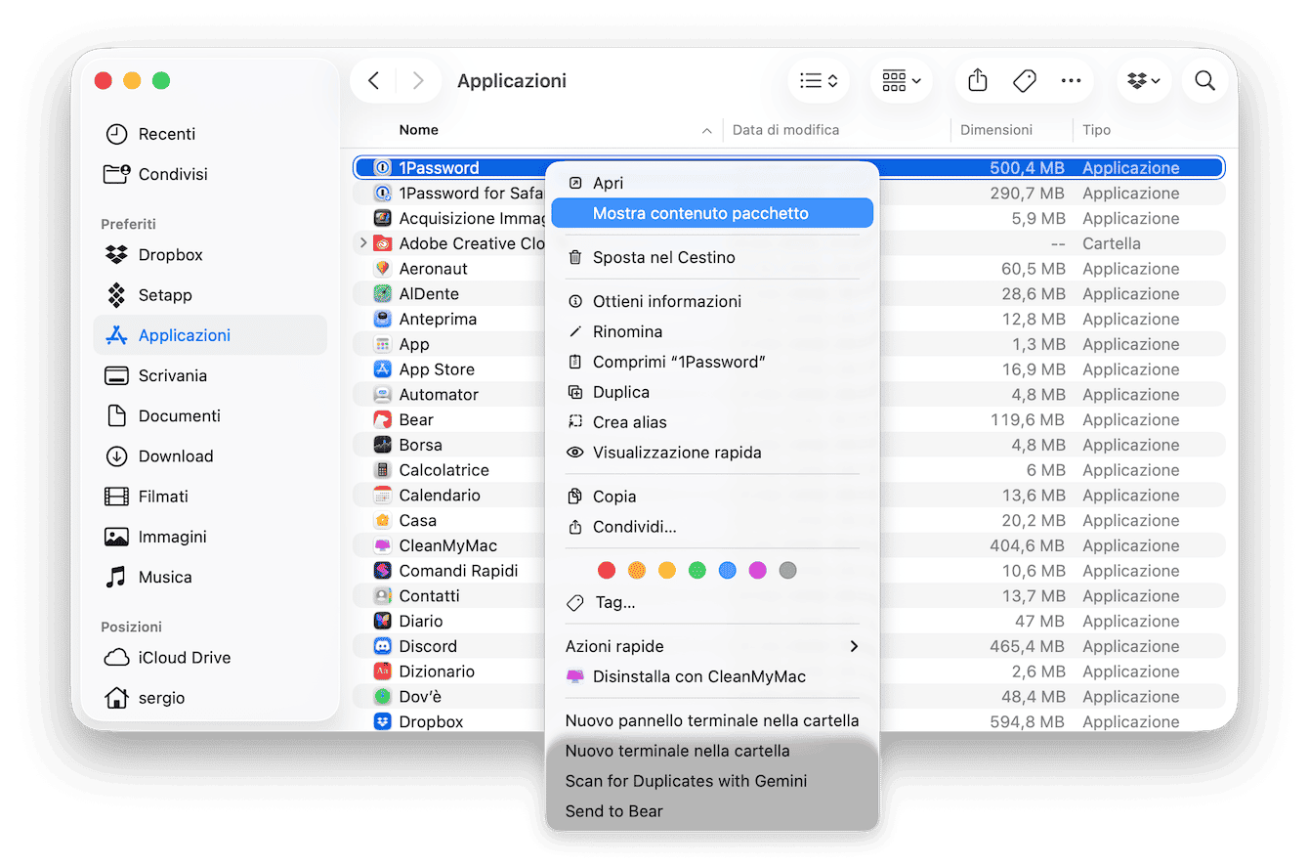Image resolution: width=1309 pixels, height=866 pixels.
Task: Select Dropbox in sidebar favorites
Action: pos(210,255)
